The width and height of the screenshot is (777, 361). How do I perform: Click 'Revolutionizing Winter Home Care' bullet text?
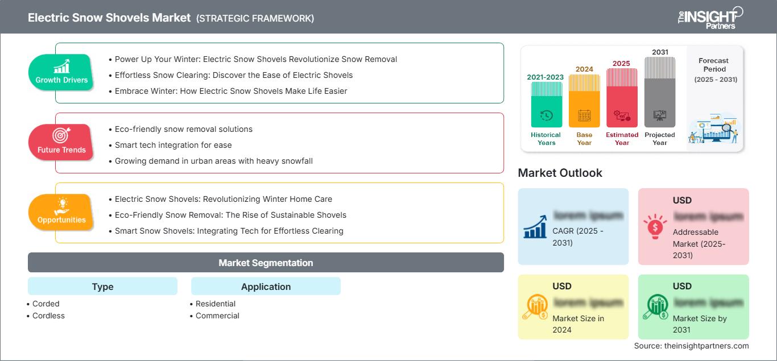[224, 199]
